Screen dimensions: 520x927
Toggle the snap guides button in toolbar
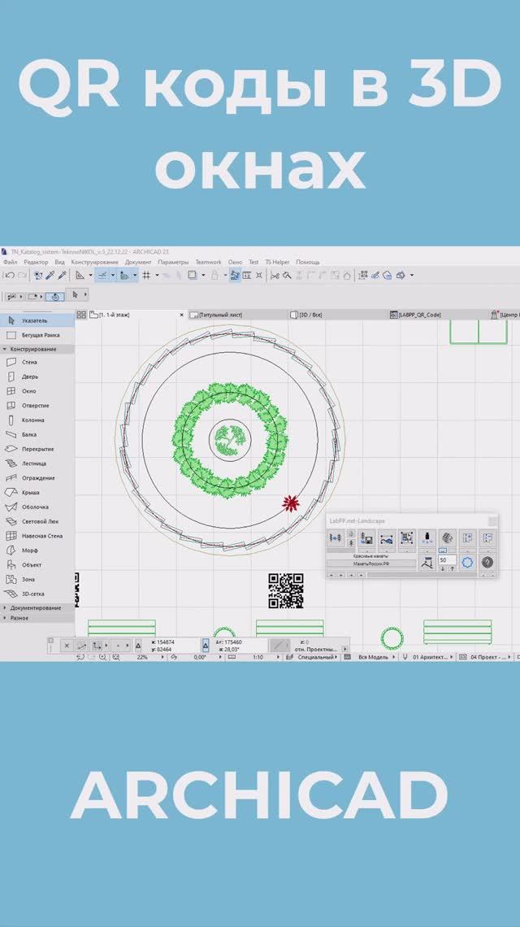click(x=124, y=275)
